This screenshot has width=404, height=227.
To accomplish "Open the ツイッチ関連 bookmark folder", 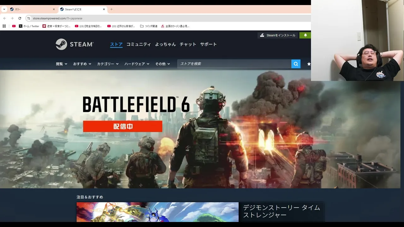I will pos(149,26).
